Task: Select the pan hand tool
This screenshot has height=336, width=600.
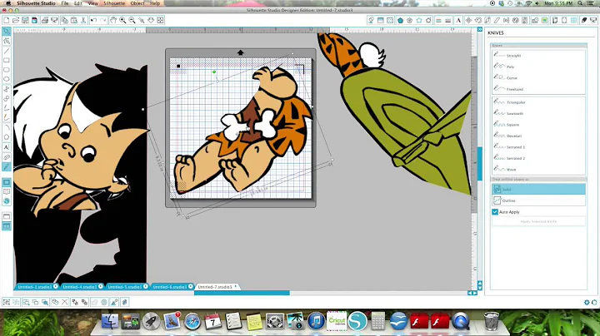Action: tap(113, 20)
